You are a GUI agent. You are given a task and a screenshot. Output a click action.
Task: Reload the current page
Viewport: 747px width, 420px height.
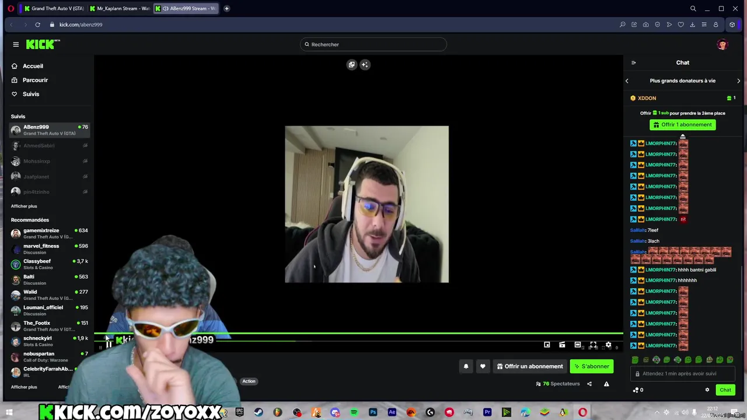click(x=37, y=24)
